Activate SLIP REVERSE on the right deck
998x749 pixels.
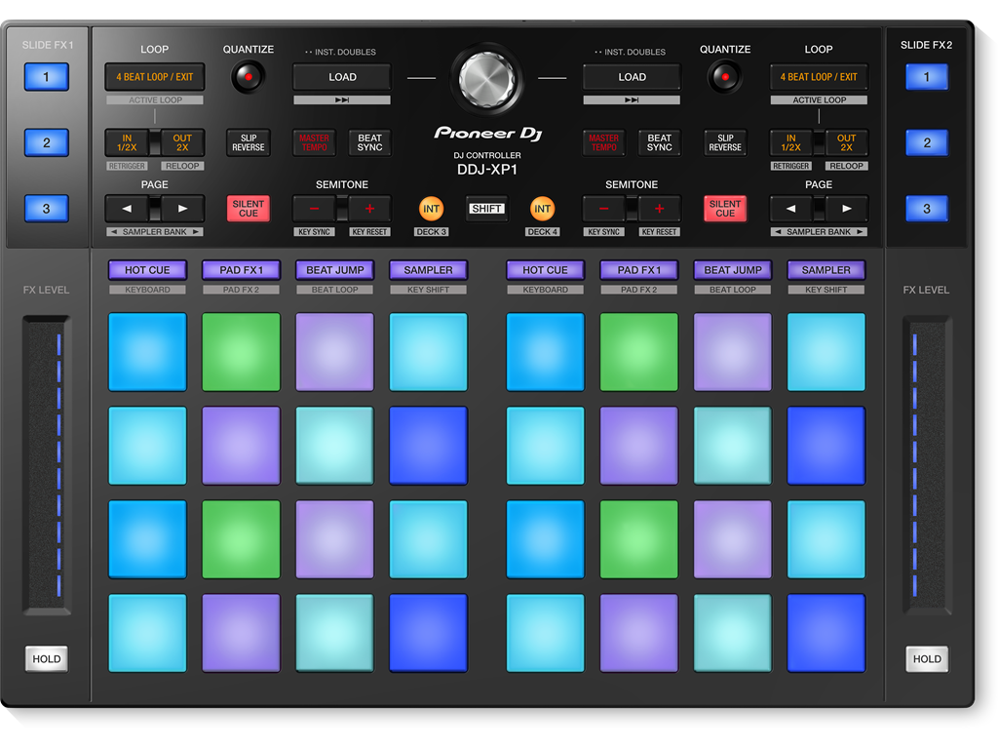click(724, 141)
